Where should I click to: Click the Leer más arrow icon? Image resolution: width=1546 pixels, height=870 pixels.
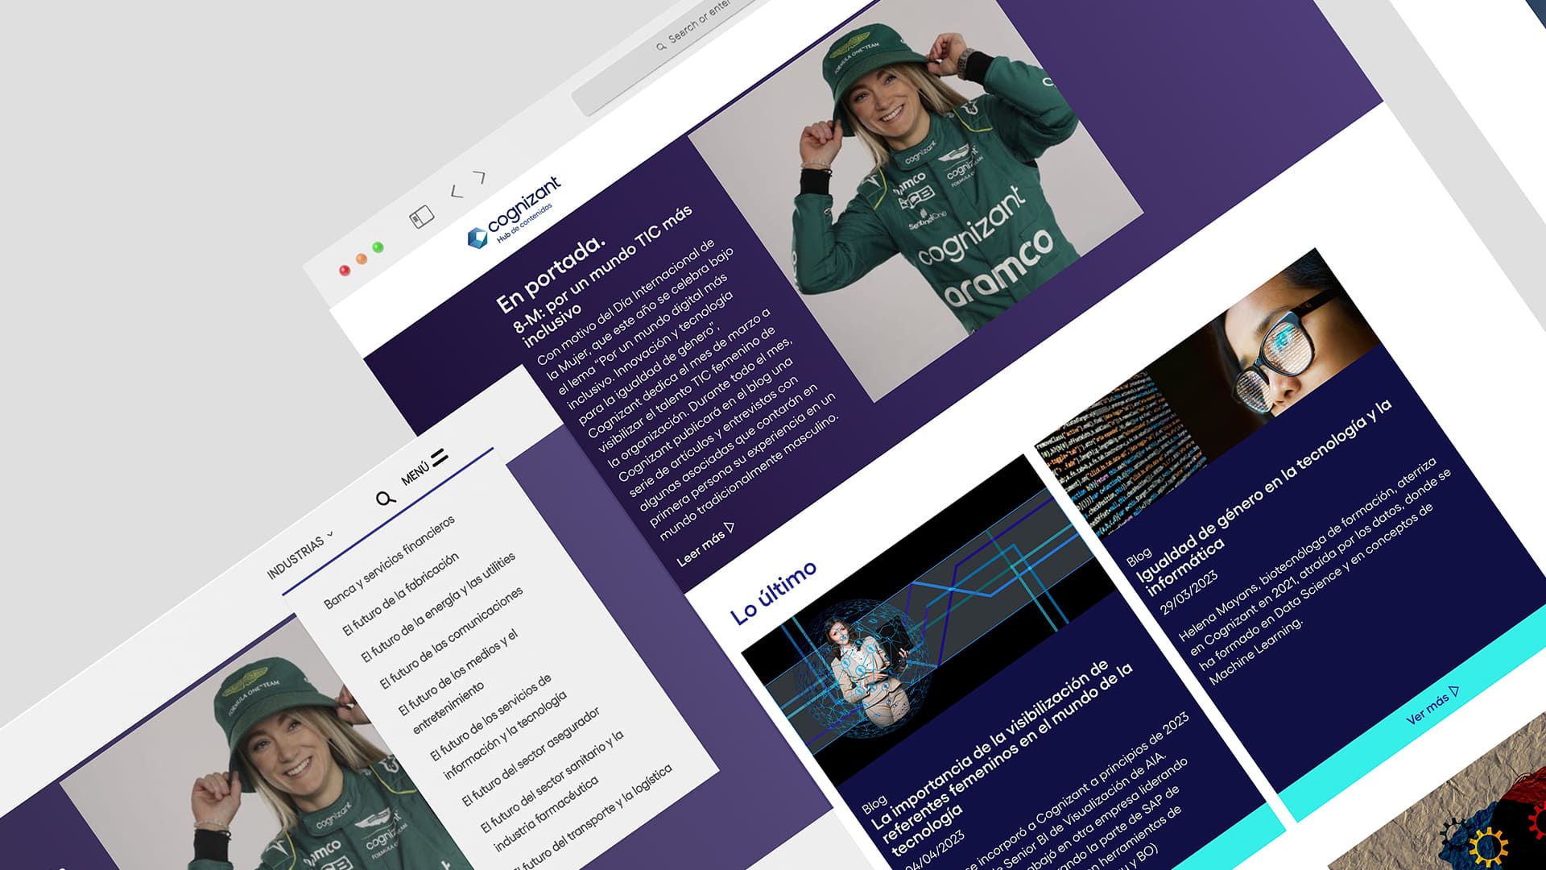730,528
